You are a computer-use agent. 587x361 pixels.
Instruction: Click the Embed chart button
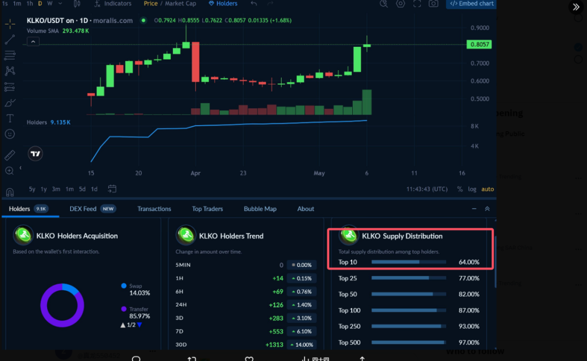pos(471,4)
